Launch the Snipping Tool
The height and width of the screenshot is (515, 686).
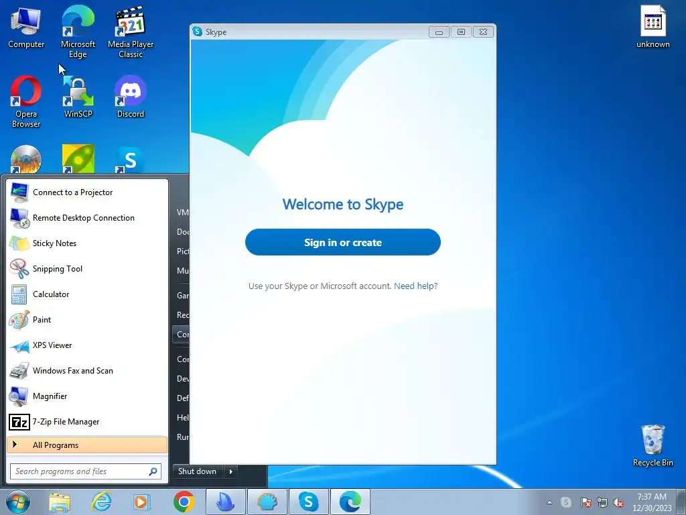pos(87,268)
